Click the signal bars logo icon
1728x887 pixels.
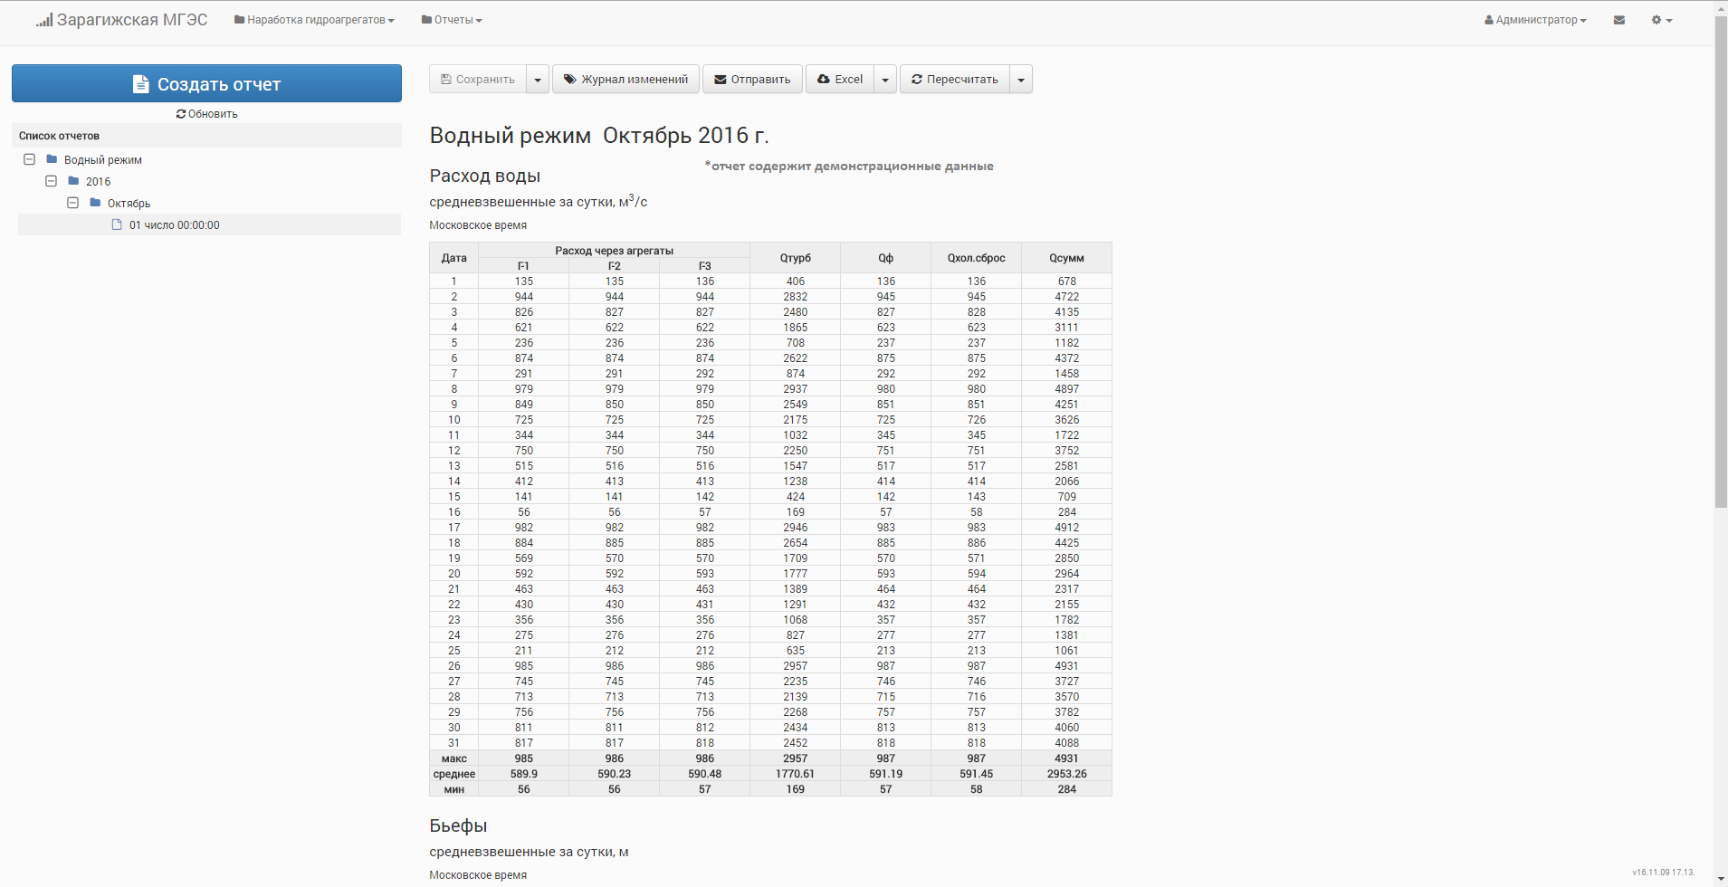pos(44,20)
